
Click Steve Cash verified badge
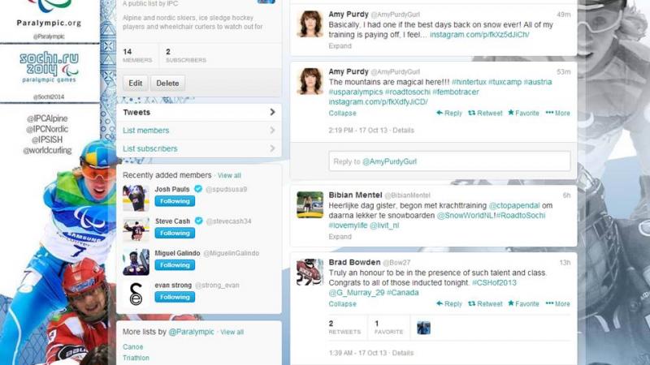pyautogui.click(x=198, y=221)
